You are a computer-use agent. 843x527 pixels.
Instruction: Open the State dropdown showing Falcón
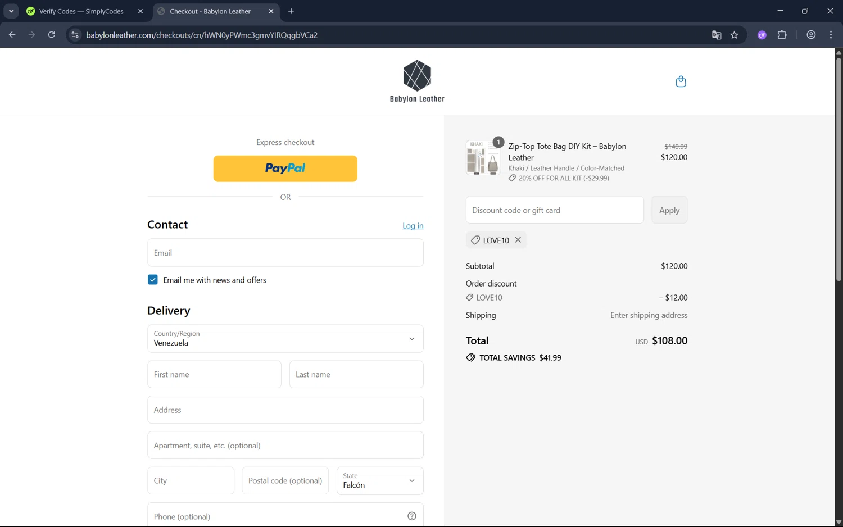(x=380, y=481)
